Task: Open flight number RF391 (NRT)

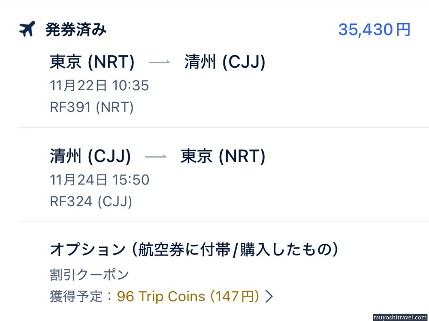Action: coord(92,107)
